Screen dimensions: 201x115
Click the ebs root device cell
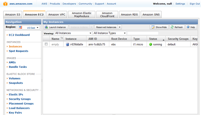(113, 44)
